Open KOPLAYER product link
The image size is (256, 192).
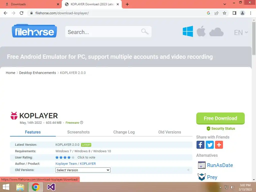(x=88, y=163)
